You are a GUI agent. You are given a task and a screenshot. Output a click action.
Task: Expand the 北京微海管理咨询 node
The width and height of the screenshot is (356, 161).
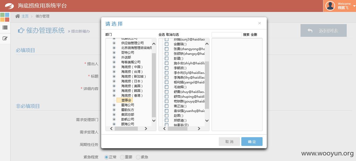coord(114,48)
